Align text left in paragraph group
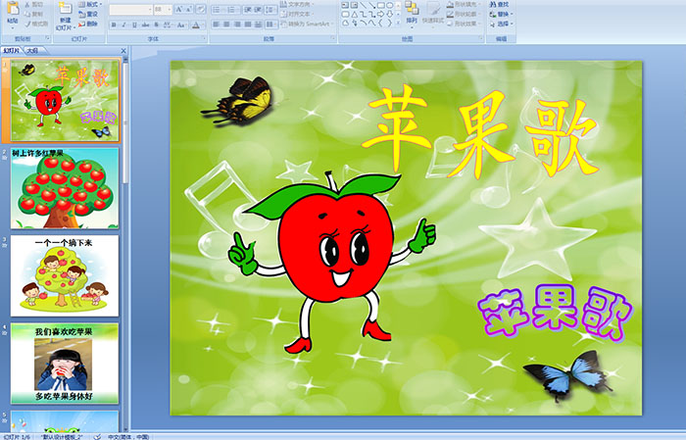This screenshot has height=440, width=686. 217,24
